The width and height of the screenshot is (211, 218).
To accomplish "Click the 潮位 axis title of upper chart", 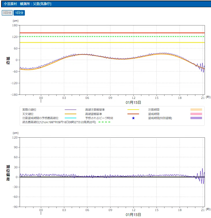I will tap(8, 61).
